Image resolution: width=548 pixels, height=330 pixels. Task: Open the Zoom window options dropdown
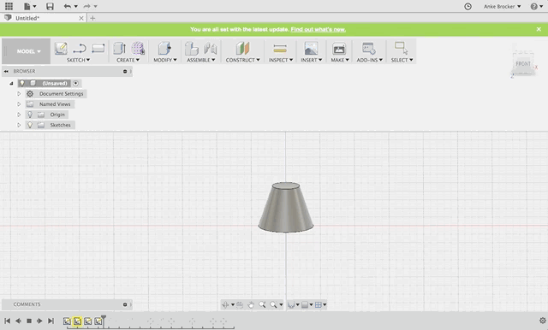281,305
